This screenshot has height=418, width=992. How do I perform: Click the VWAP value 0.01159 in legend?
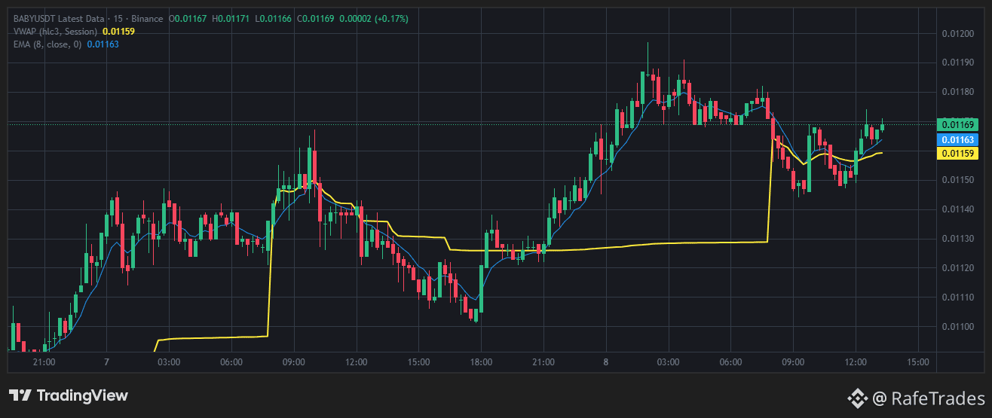tap(118, 31)
